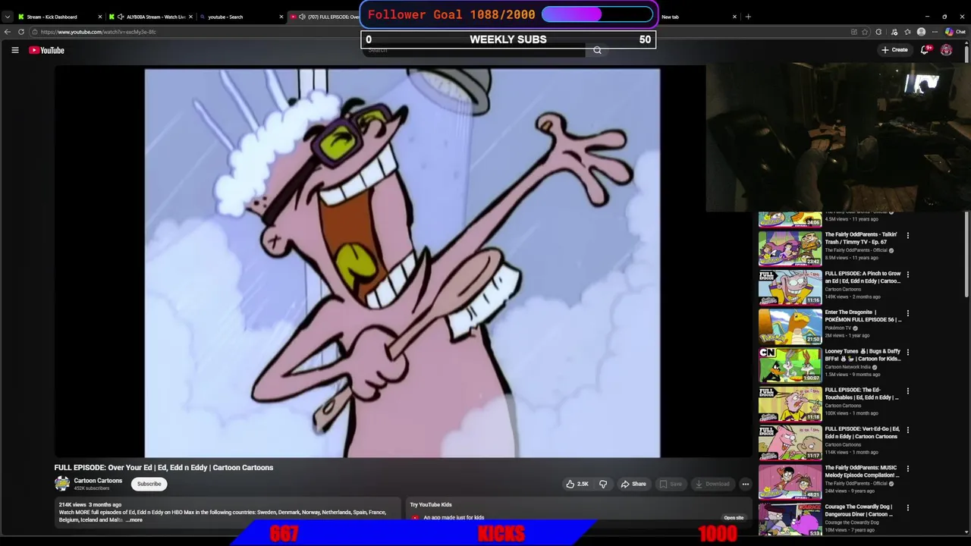
Task: Mute the FULL EPISODE tab audio icon
Action: (x=302, y=17)
